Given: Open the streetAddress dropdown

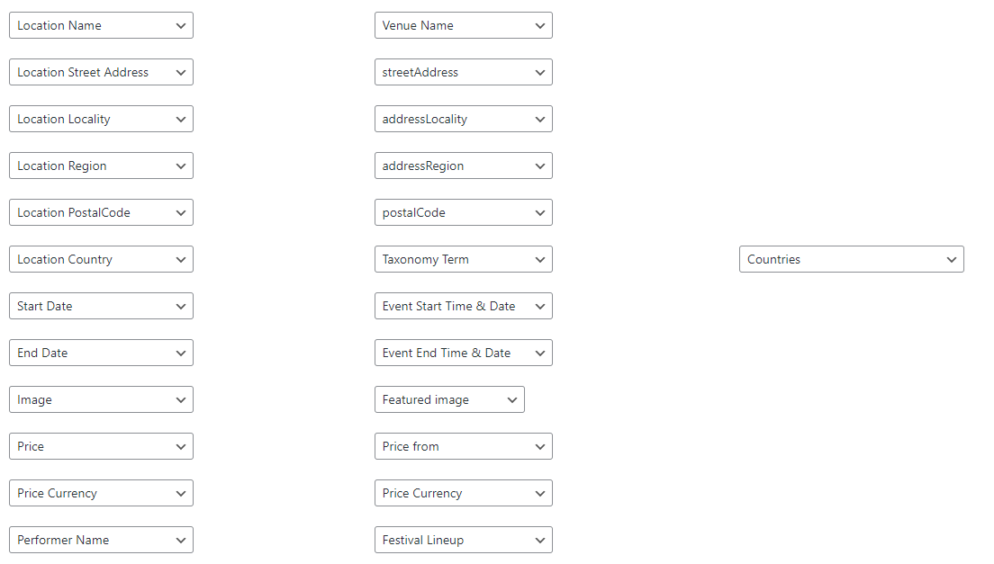Looking at the screenshot, I should tap(464, 72).
